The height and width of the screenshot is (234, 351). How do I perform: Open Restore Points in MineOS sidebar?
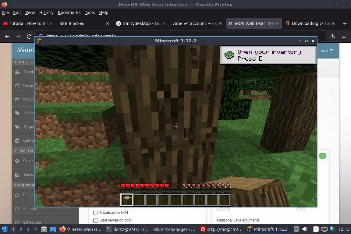click(x=24, y=195)
